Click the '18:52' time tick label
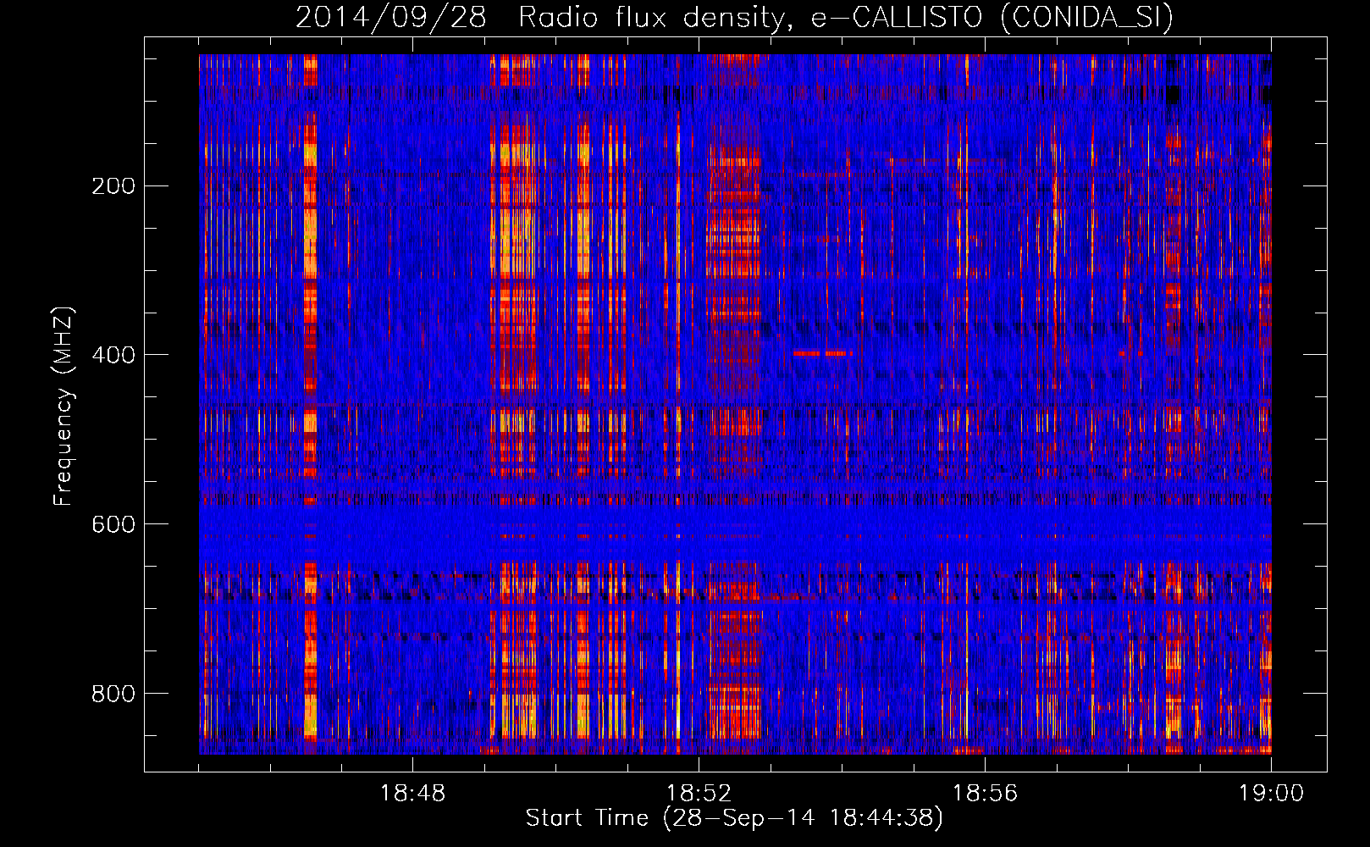This screenshot has width=1370, height=847. (x=699, y=794)
